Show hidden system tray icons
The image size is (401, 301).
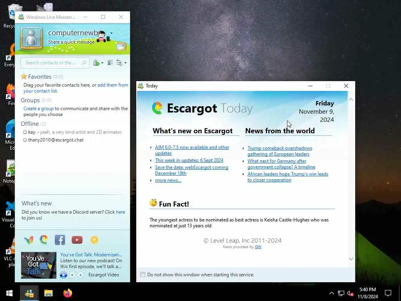pyautogui.click(x=331, y=293)
